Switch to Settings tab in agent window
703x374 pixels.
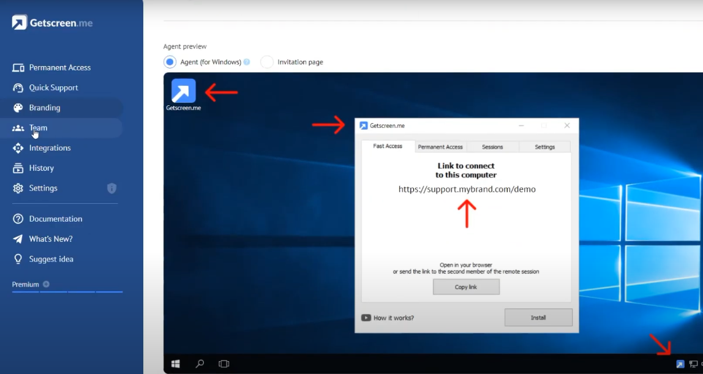point(545,147)
